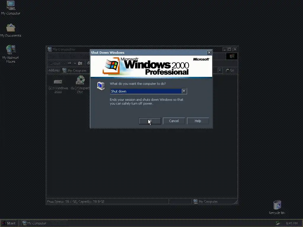Open the Forward history dropdown arrow
This screenshot has width=303, height=227.
pos(75,63)
